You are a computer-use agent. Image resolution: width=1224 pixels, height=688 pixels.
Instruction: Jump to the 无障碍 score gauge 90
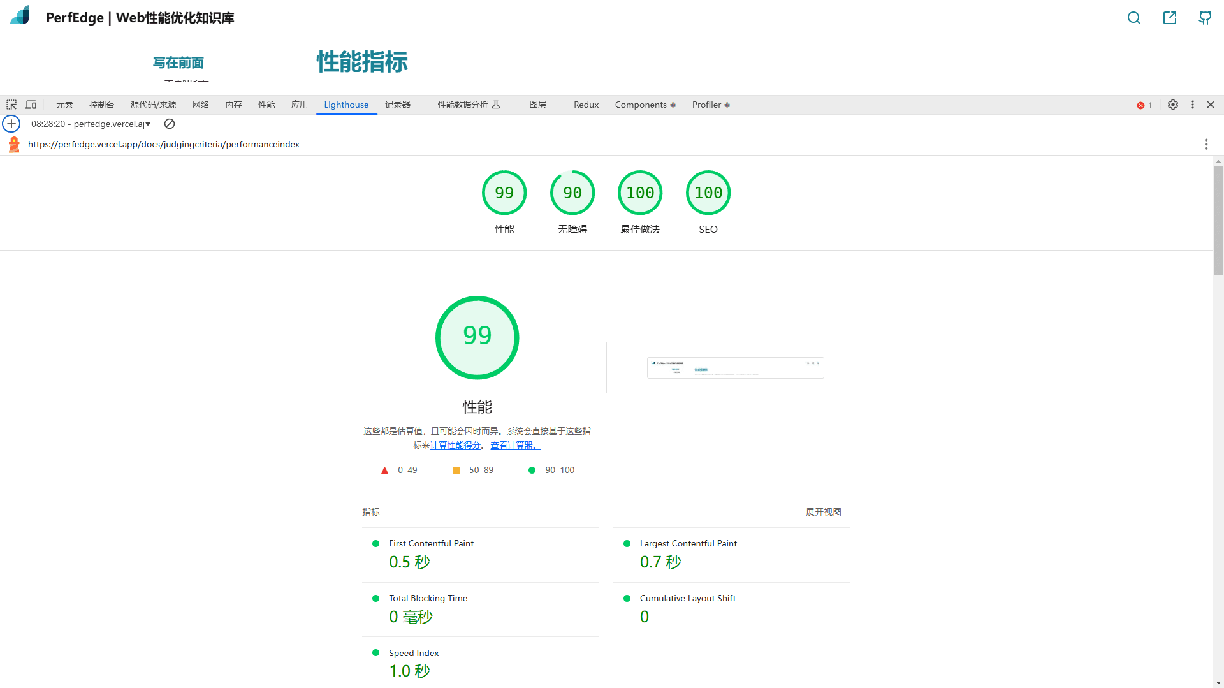click(572, 193)
